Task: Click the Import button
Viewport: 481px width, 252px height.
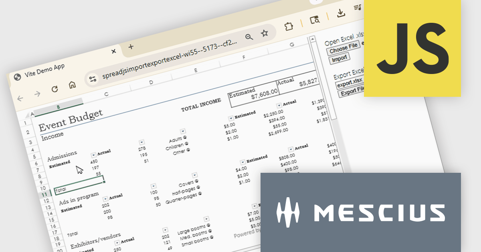Action: 340,58
